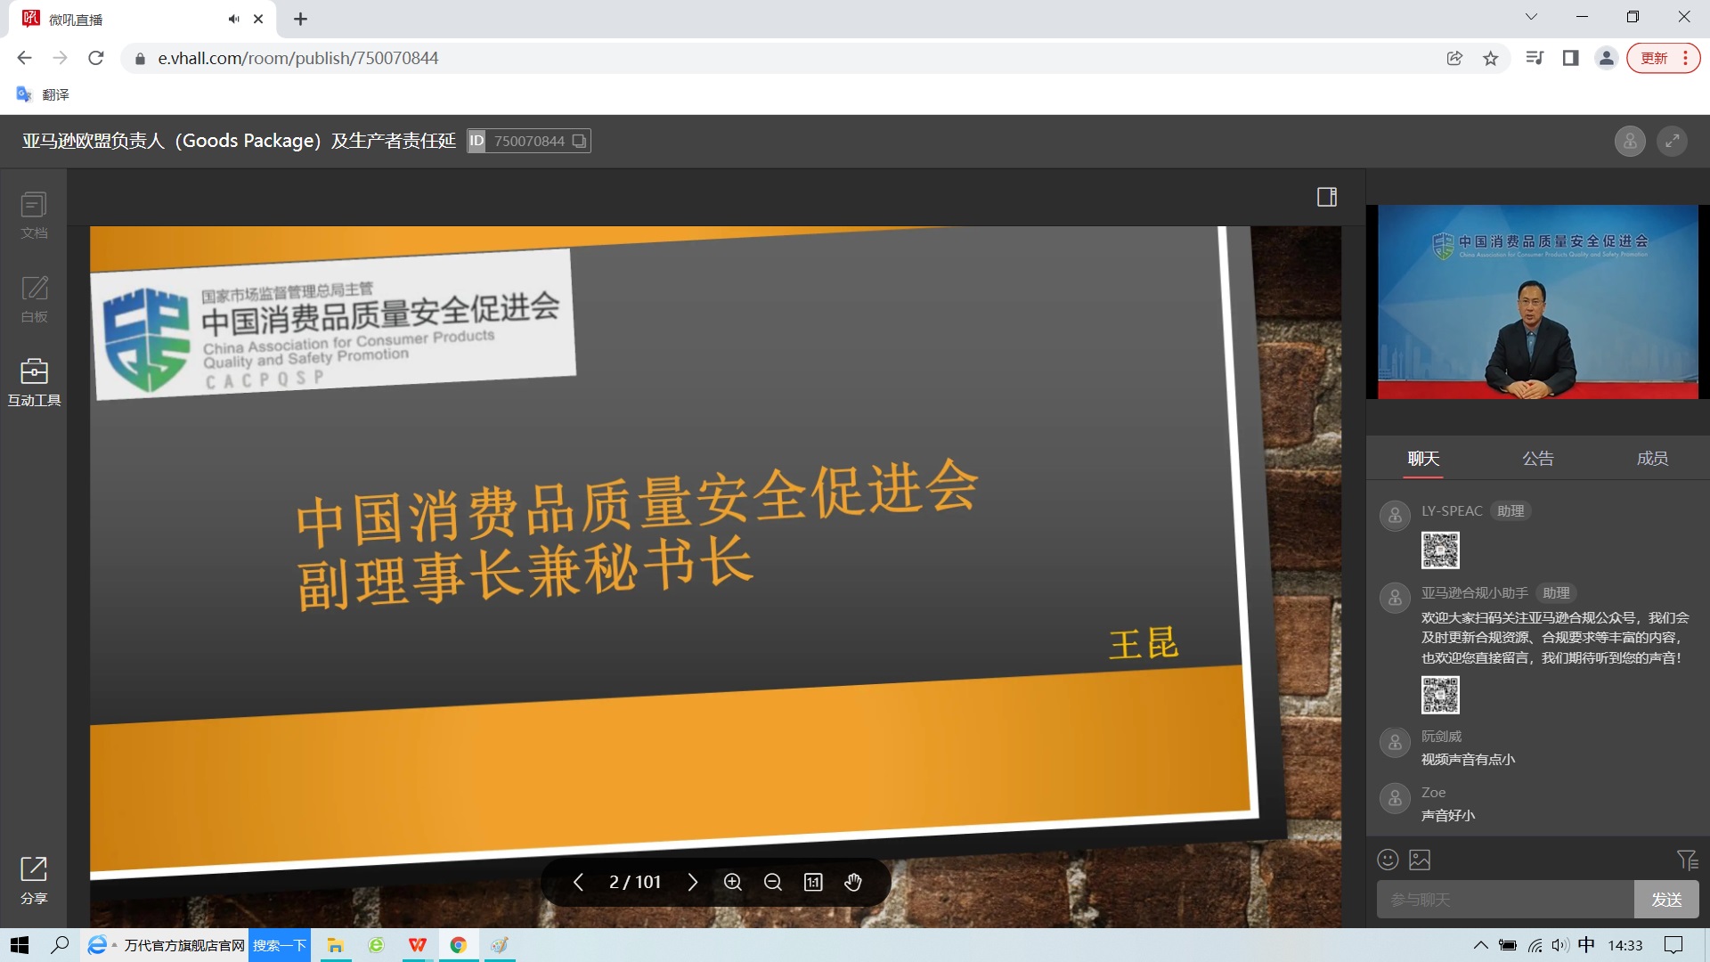
Task: Show hidden system tray icons
Action: (x=1480, y=945)
